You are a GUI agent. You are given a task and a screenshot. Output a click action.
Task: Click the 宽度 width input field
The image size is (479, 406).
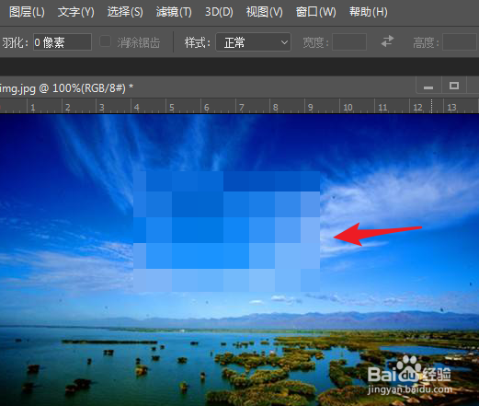coord(349,42)
